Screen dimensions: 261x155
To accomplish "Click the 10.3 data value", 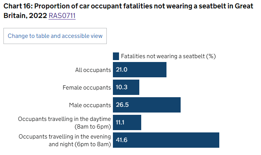I will click(x=121, y=87).
